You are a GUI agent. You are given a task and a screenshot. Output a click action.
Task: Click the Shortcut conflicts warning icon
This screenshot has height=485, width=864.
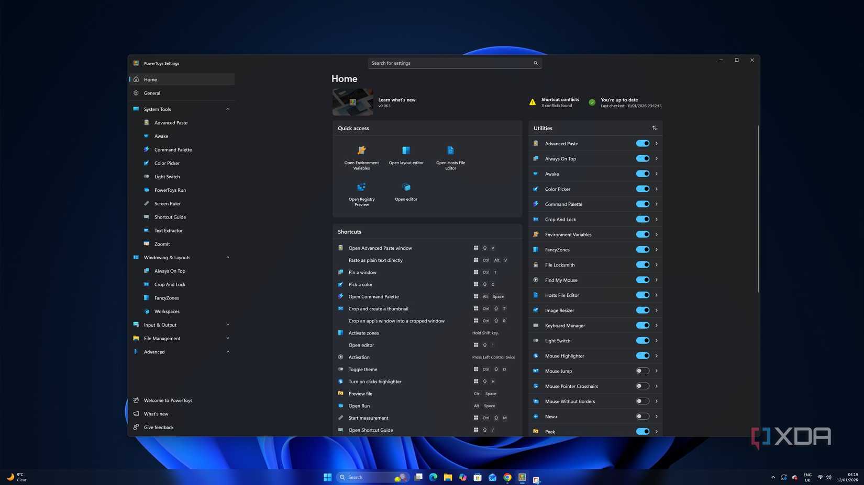pyautogui.click(x=533, y=102)
